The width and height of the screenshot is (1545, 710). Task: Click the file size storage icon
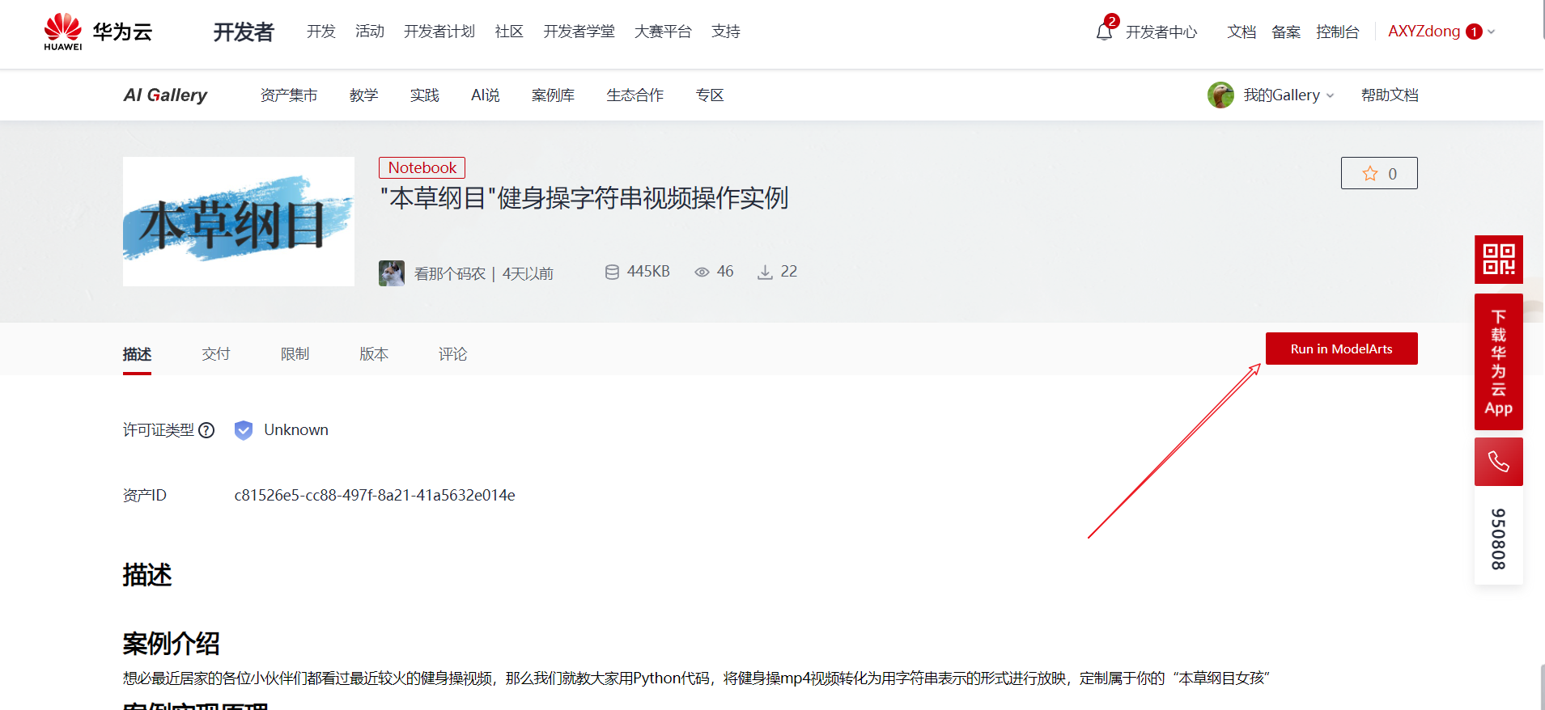pyautogui.click(x=612, y=273)
